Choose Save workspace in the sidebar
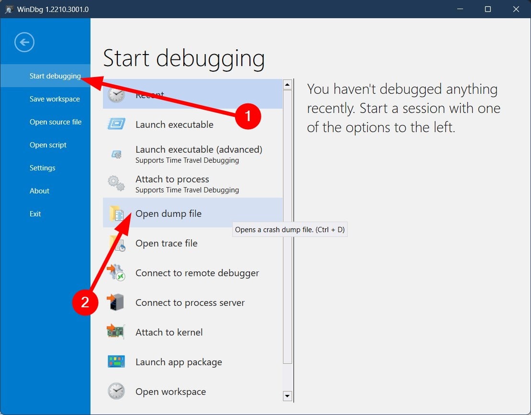The width and height of the screenshot is (531, 415). [45, 99]
